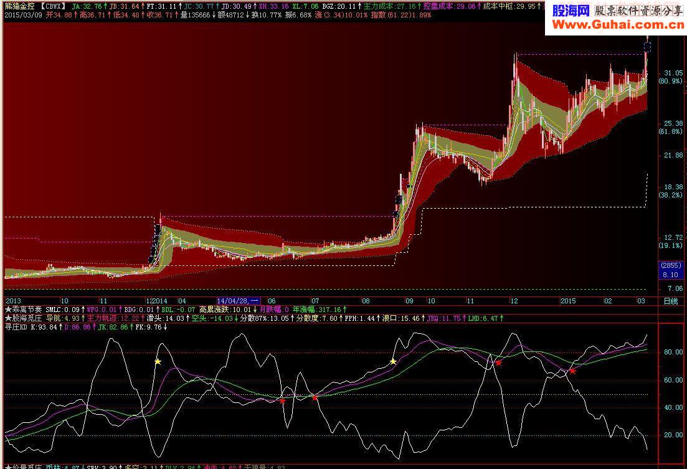Click the 02 month label near 2015
Screen dimensions: 687x469
[608, 301]
